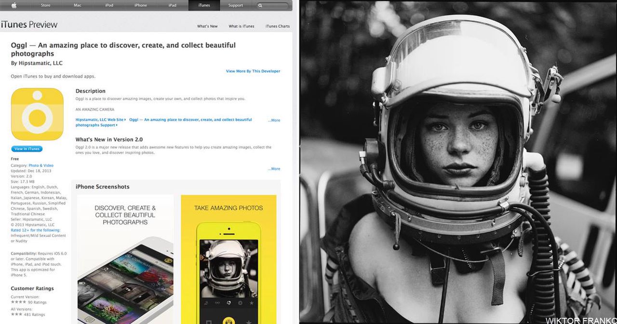
Task: Open the iTunes Charts link
Action: [278, 26]
